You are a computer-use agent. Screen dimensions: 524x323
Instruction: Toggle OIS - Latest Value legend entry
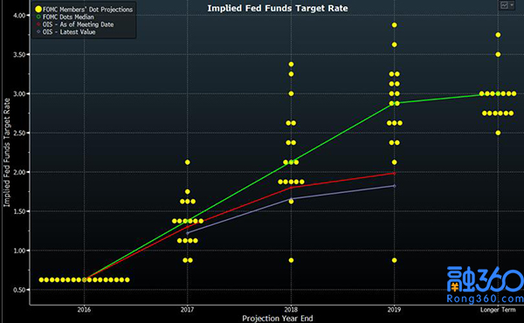click(65, 32)
